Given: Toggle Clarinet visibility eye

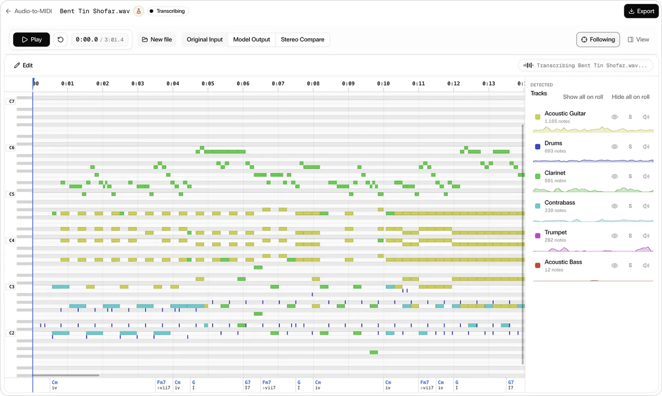Looking at the screenshot, I should [614, 177].
